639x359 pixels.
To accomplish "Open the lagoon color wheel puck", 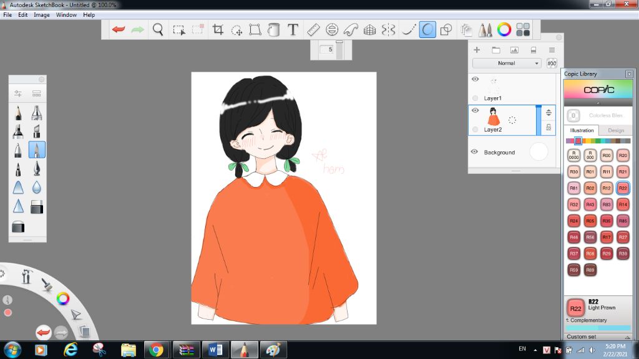I will pos(63,299).
